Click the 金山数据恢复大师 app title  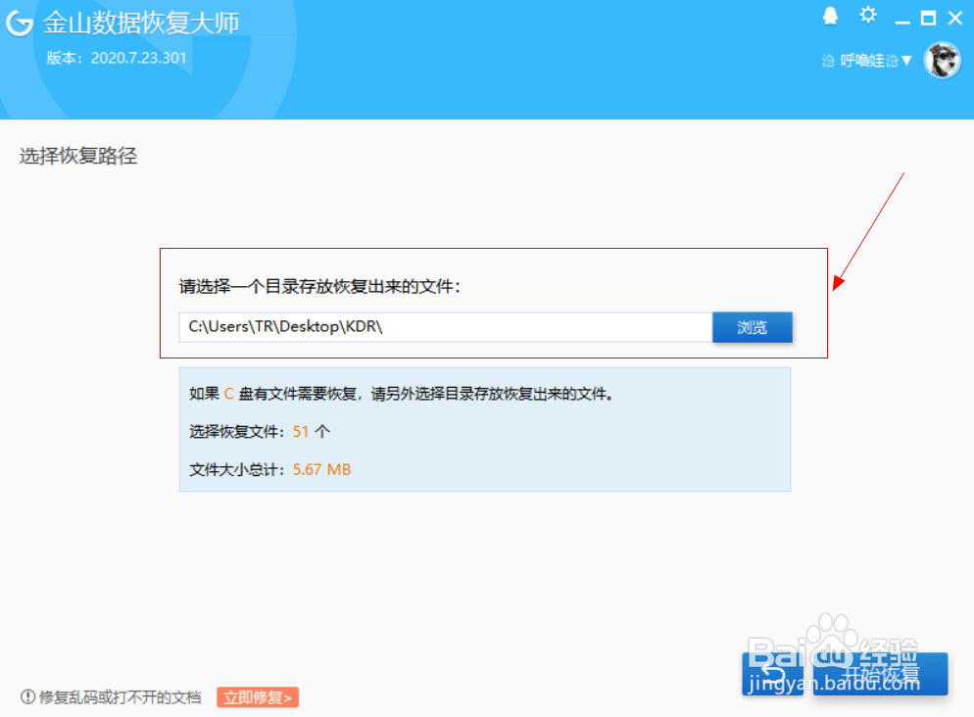[141, 24]
